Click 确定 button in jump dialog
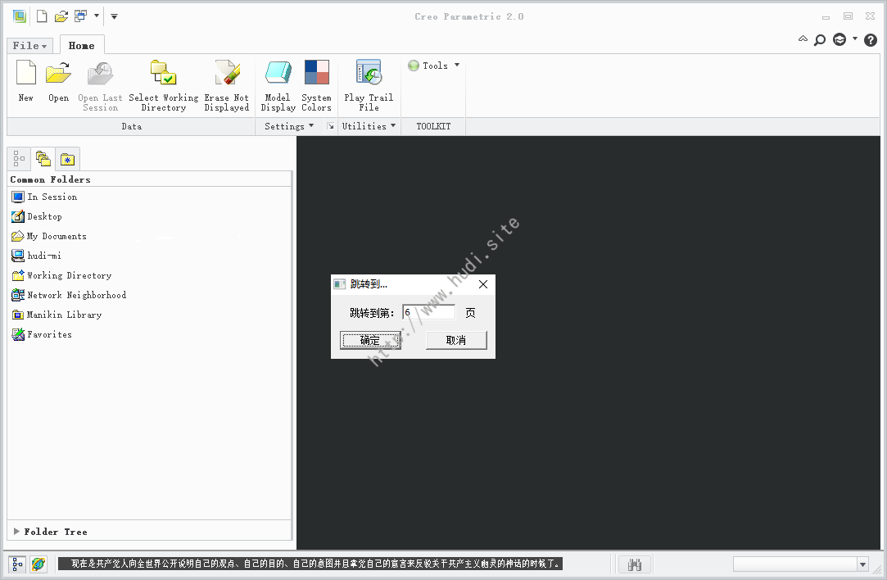Image resolution: width=887 pixels, height=580 pixels. point(370,340)
